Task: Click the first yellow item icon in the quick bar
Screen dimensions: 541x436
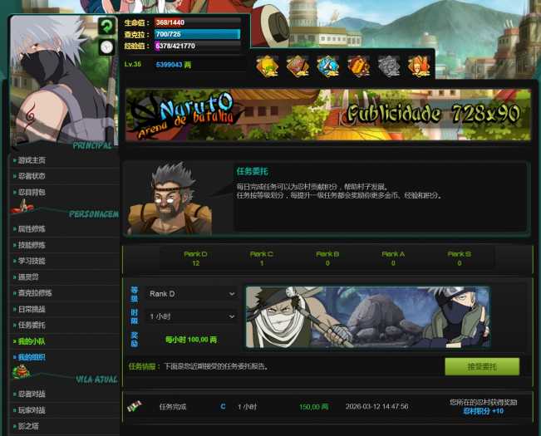Action: click(x=267, y=66)
